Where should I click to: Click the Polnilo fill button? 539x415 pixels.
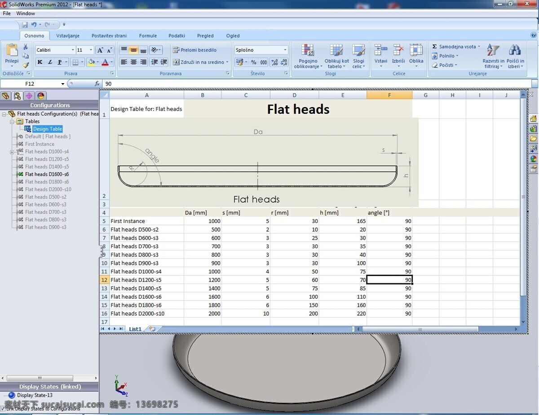[445, 56]
